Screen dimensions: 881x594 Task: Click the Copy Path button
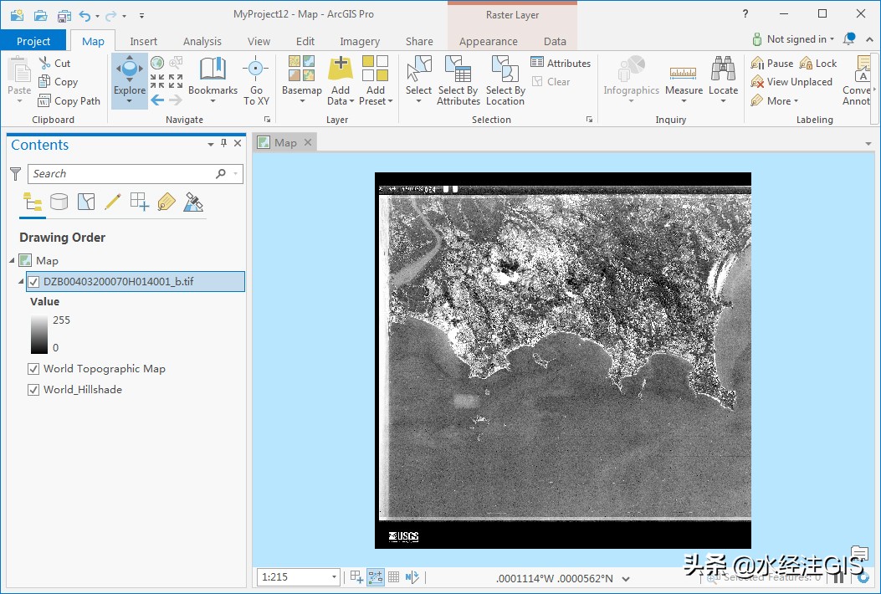[x=69, y=100]
